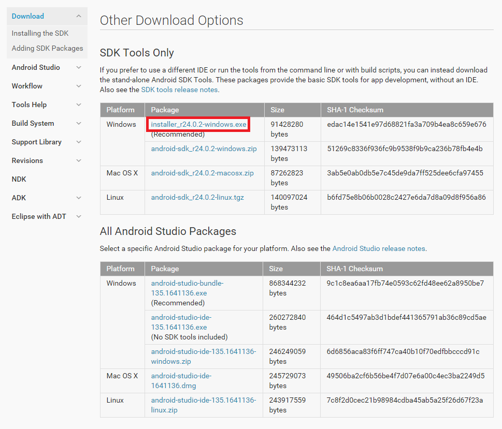Download Android Studio IDE linux.zip

pos(203,405)
